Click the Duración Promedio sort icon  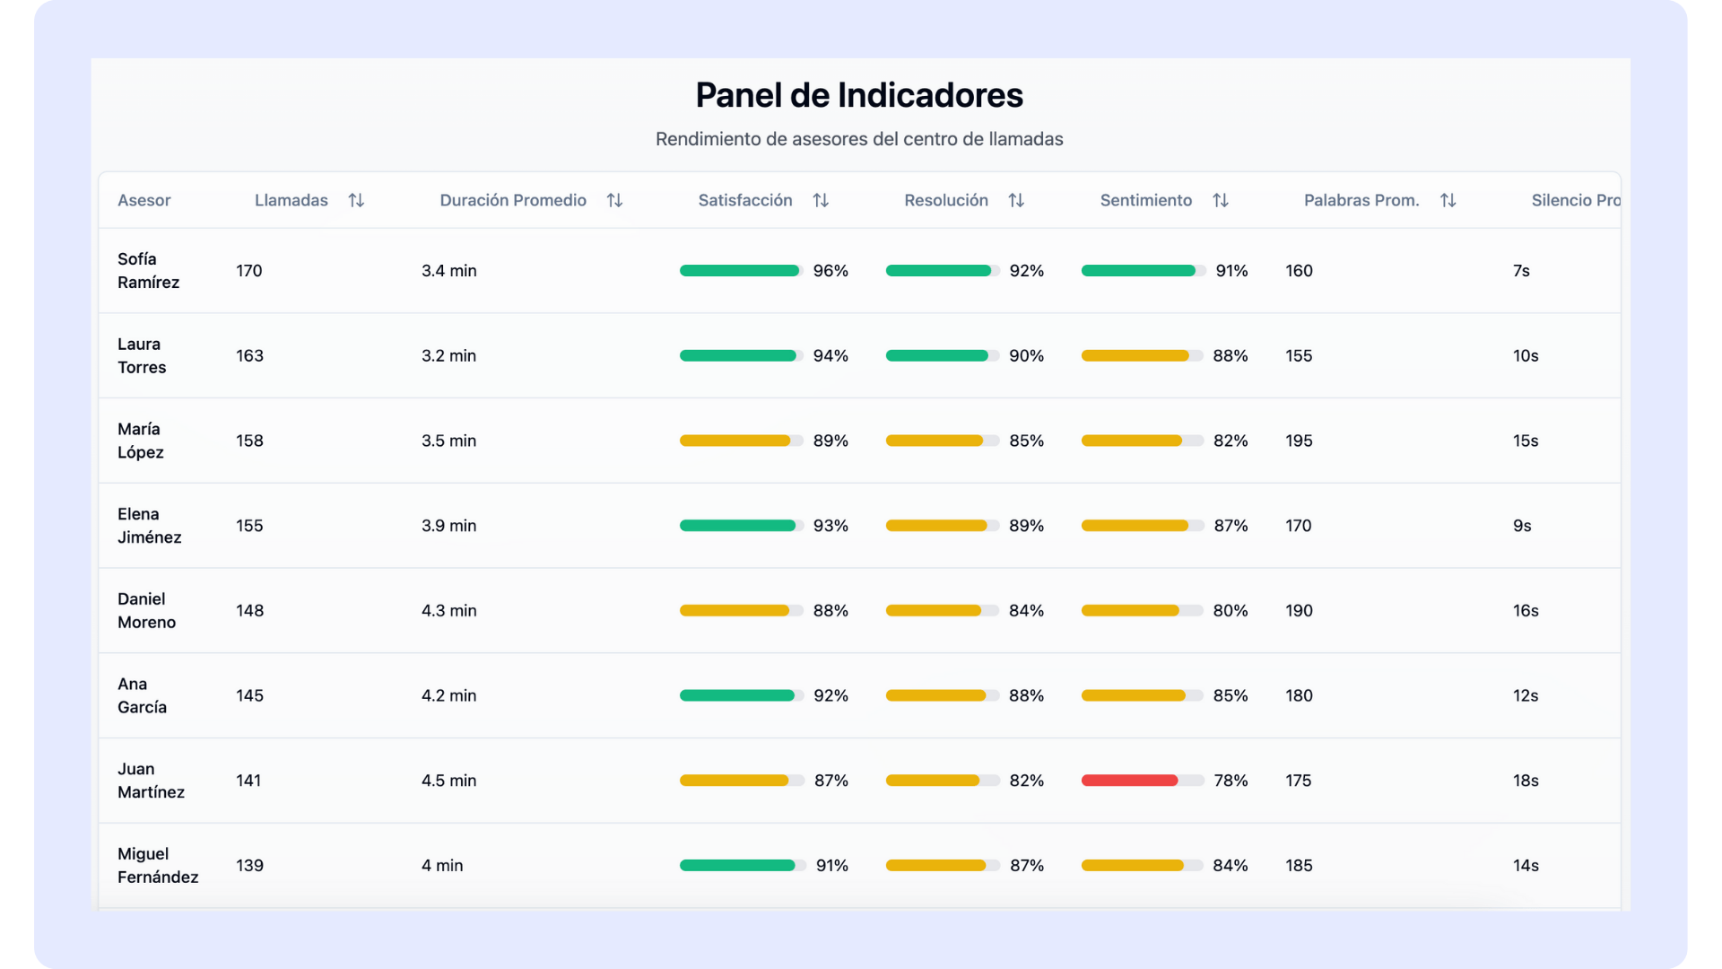point(614,200)
